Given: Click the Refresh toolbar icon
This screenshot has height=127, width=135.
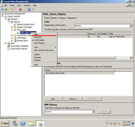Looking at the screenshot, I should coord(24,10).
